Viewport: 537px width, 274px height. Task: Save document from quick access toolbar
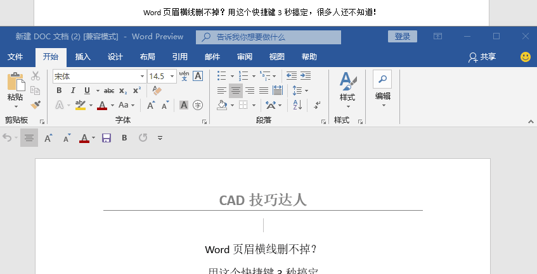coord(107,138)
